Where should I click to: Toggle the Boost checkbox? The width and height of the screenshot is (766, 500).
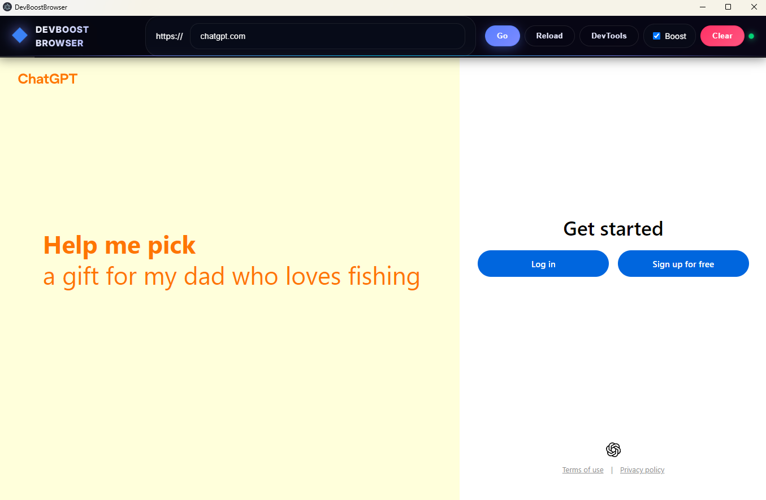pyautogui.click(x=657, y=36)
